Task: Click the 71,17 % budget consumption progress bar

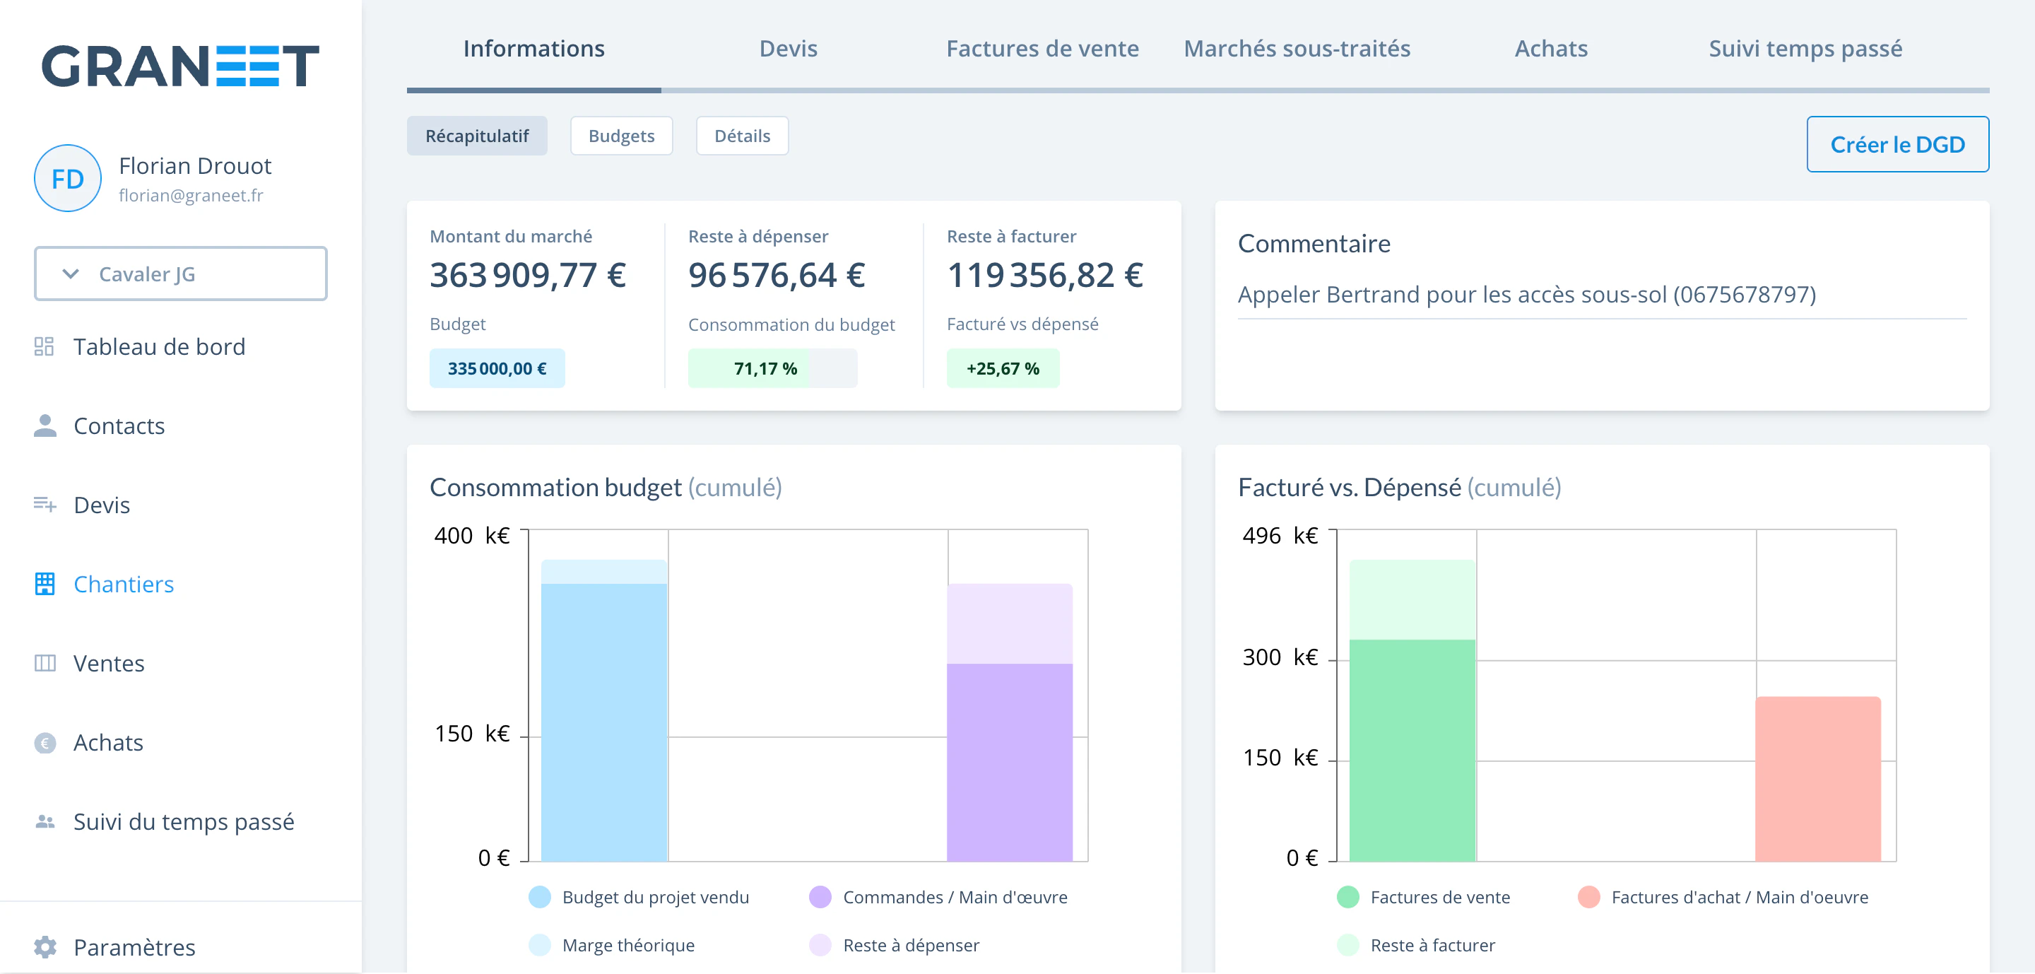Action: 772,368
